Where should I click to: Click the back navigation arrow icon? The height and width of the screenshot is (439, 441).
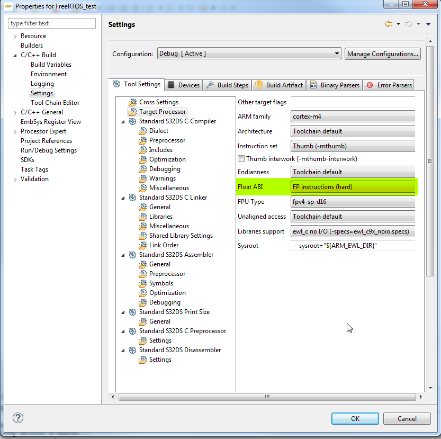(x=389, y=24)
